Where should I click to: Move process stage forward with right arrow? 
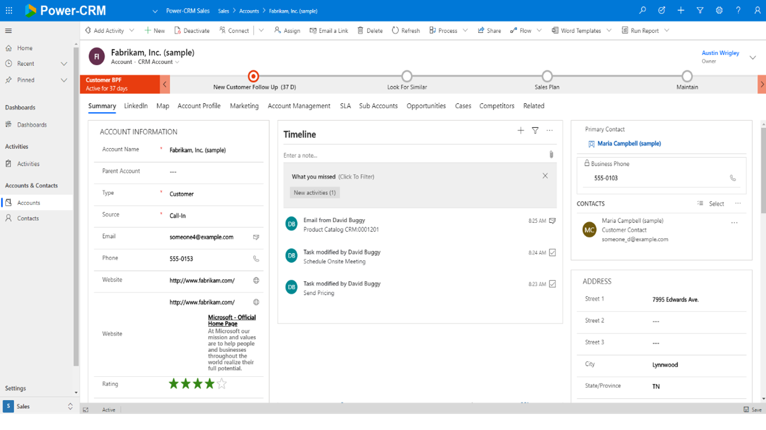tap(762, 84)
